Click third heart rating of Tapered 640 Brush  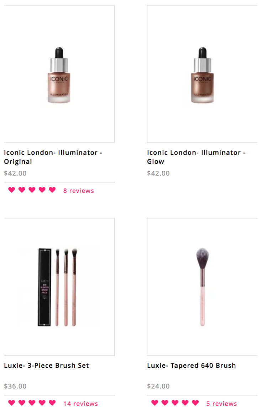(175, 403)
